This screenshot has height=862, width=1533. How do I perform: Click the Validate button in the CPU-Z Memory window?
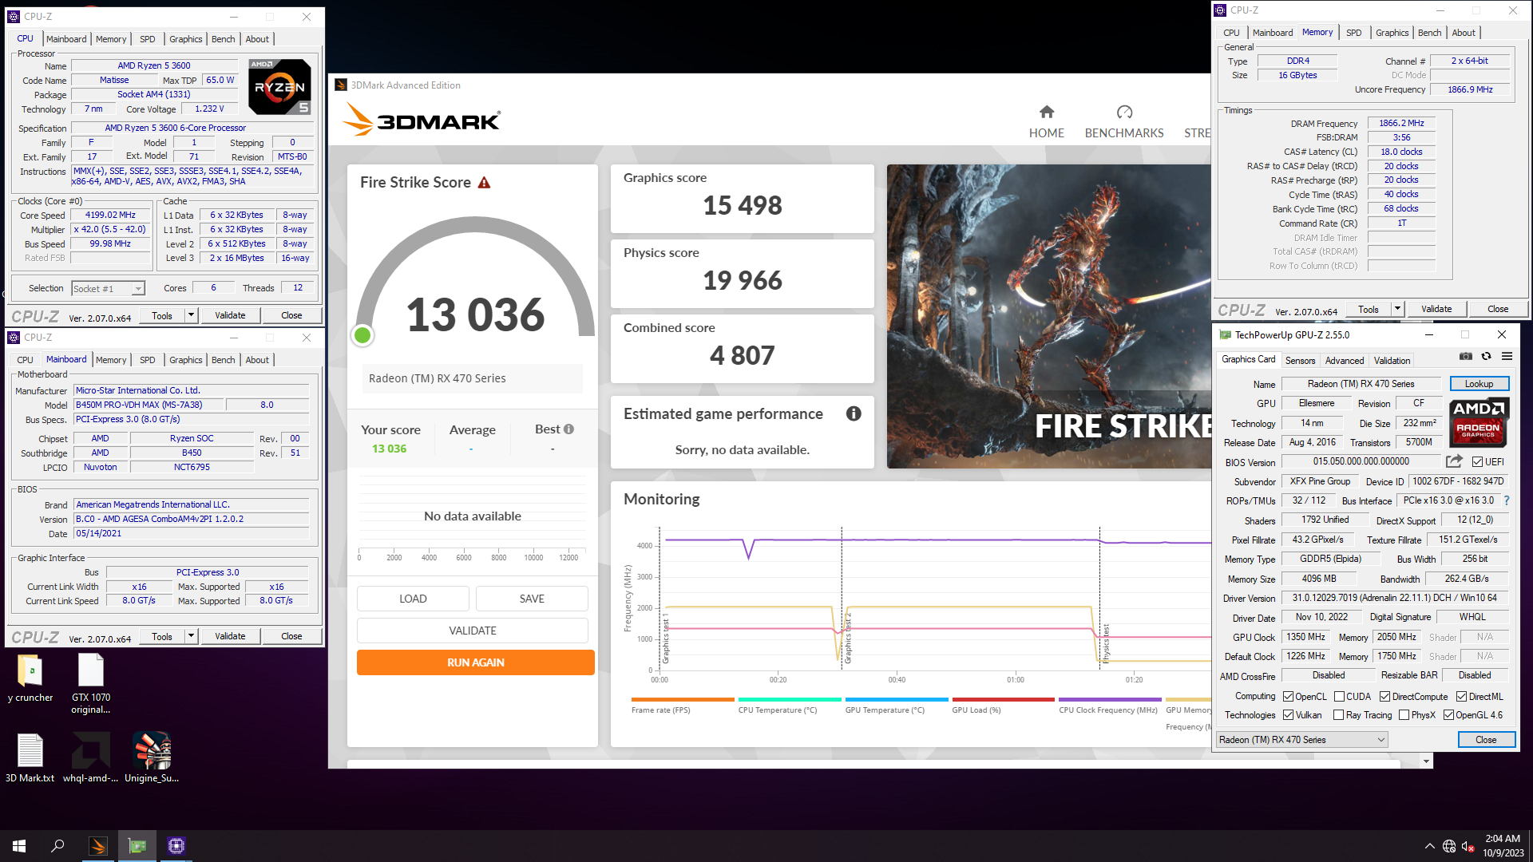point(1436,309)
